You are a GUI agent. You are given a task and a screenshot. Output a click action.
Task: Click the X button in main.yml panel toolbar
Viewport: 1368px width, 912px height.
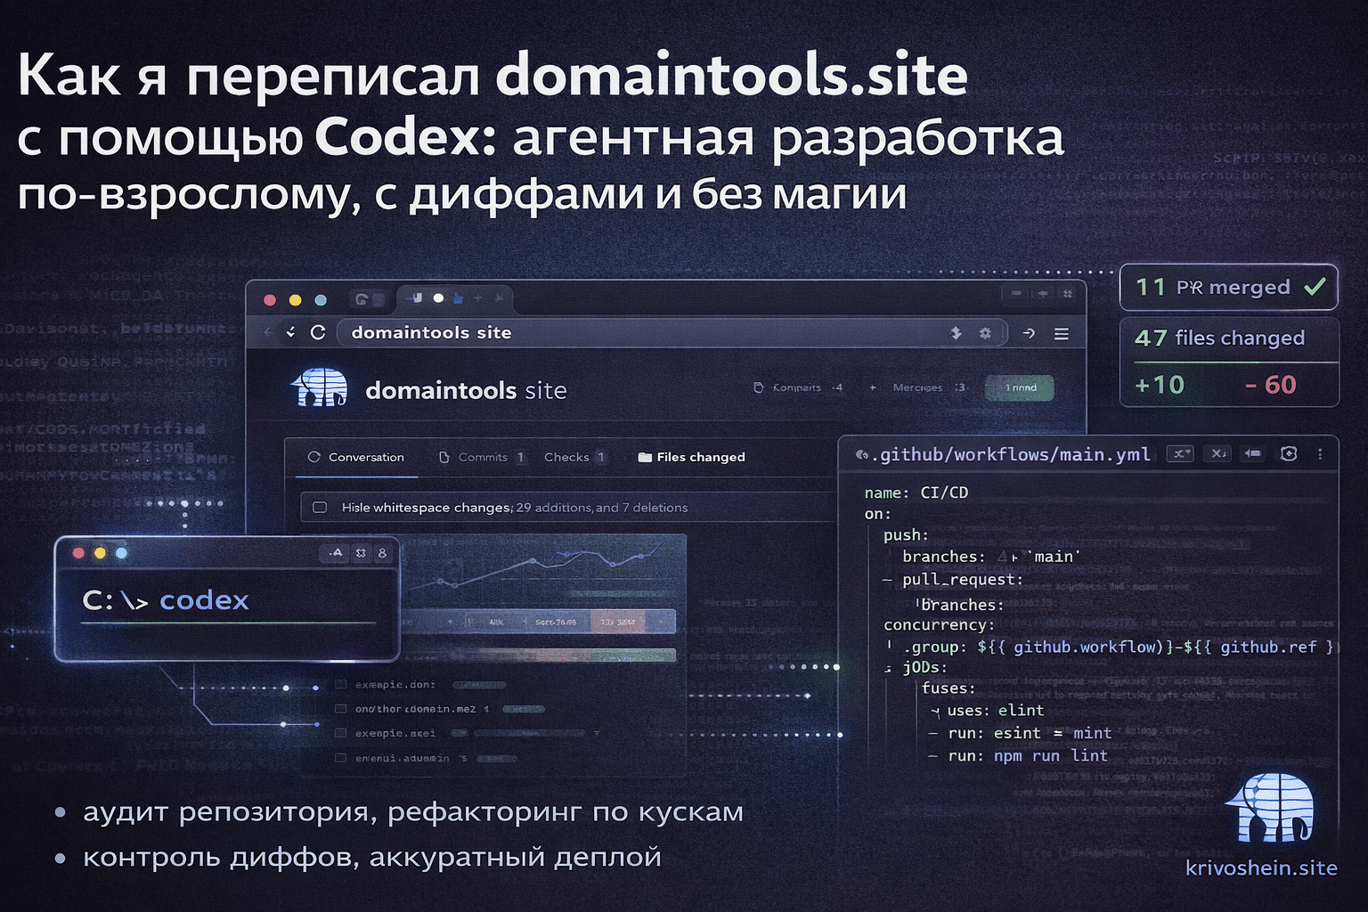tap(1218, 453)
